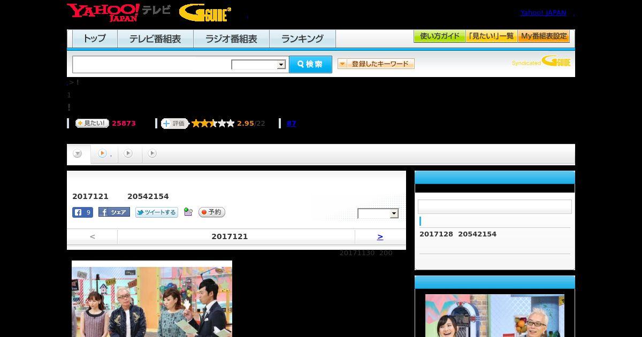Follow the Yahoo! JAPAN link
This screenshot has width=642, height=337.
tap(543, 13)
